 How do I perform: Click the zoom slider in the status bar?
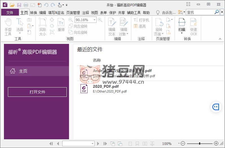tap(199, 143)
